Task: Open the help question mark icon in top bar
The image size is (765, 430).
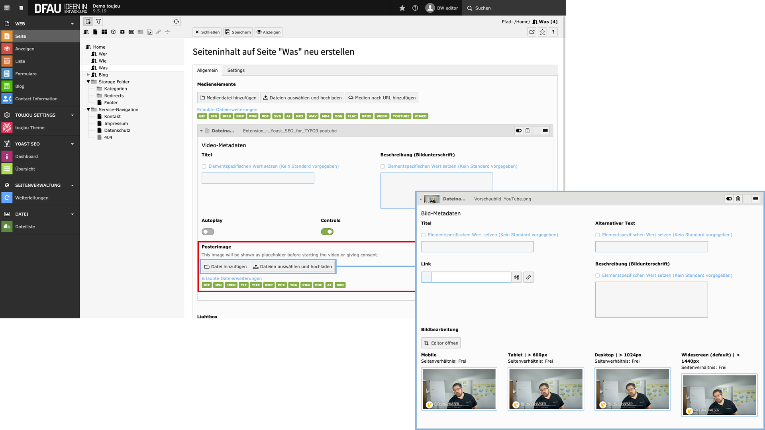Action: coord(415,8)
